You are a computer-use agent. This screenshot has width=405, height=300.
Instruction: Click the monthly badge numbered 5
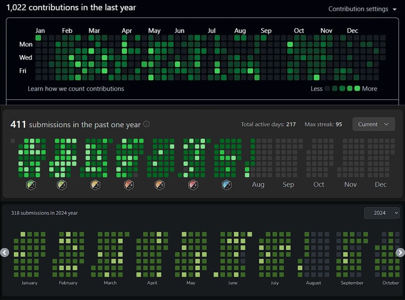[x=160, y=185]
